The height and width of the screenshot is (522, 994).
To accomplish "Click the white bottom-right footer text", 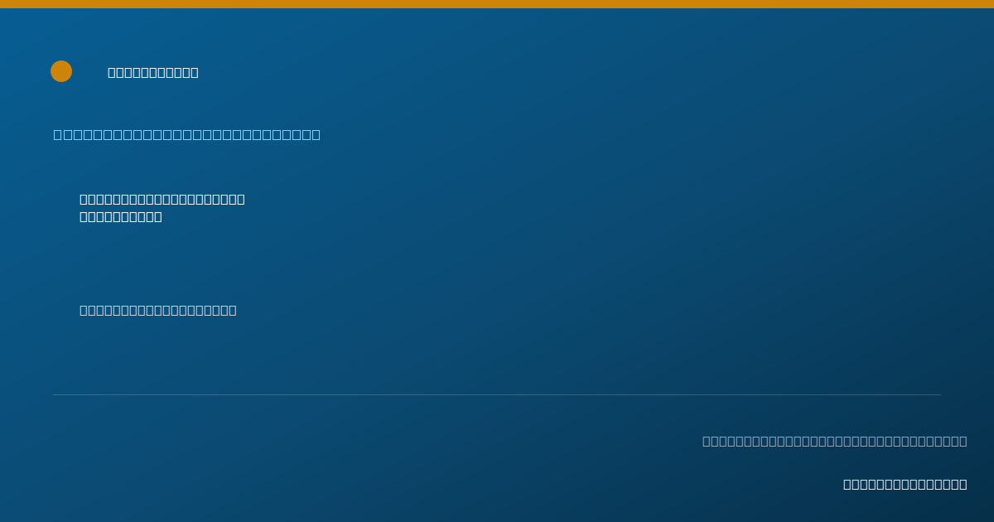I will [x=905, y=484].
